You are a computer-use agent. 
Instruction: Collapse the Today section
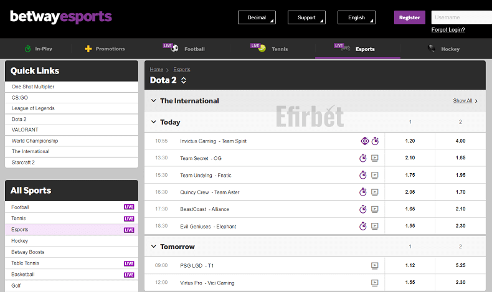(x=153, y=121)
